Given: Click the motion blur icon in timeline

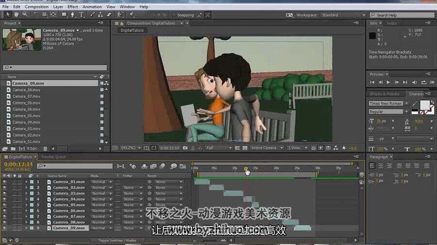Looking at the screenshot, I should (x=163, y=166).
